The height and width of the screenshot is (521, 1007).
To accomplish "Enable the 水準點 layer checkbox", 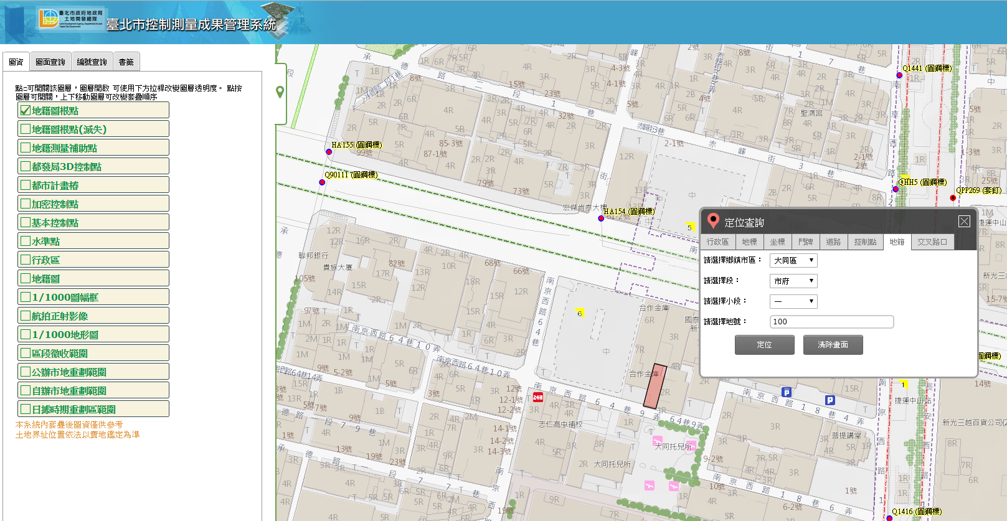I will pyautogui.click(x=26, y=242).
